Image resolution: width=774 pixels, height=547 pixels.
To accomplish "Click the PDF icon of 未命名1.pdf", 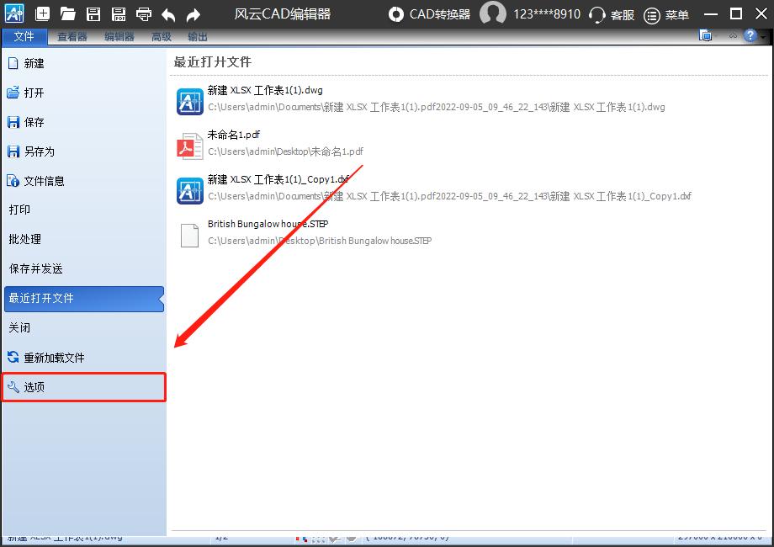I will click(190, 146).
